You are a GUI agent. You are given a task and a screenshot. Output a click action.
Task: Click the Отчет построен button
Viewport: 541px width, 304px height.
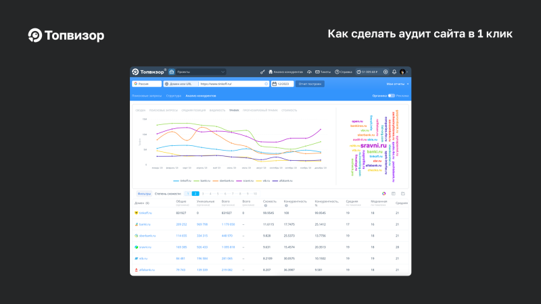coord(310,84)
